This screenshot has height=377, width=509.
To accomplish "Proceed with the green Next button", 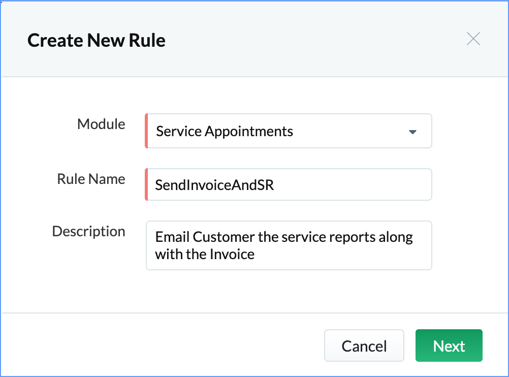I will coord(449,346).
